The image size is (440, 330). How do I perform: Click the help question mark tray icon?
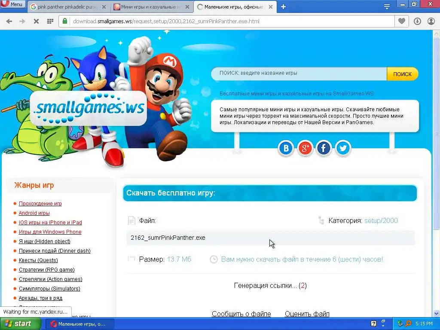(373, 324)
